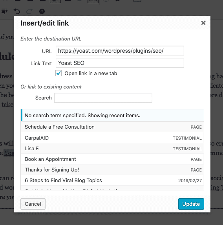Close the Insert/edit link dialog with X
The image size is (223, 225).
point(203,23)
